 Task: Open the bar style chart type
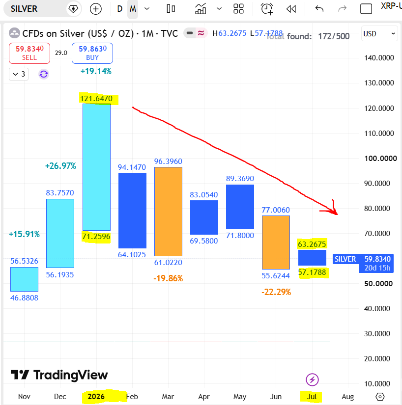click(x=171, y=9)
